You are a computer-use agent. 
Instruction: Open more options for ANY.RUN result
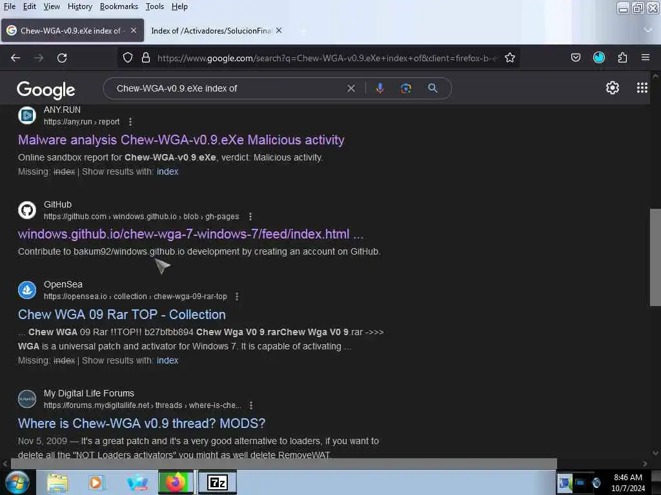pos(130,122)
